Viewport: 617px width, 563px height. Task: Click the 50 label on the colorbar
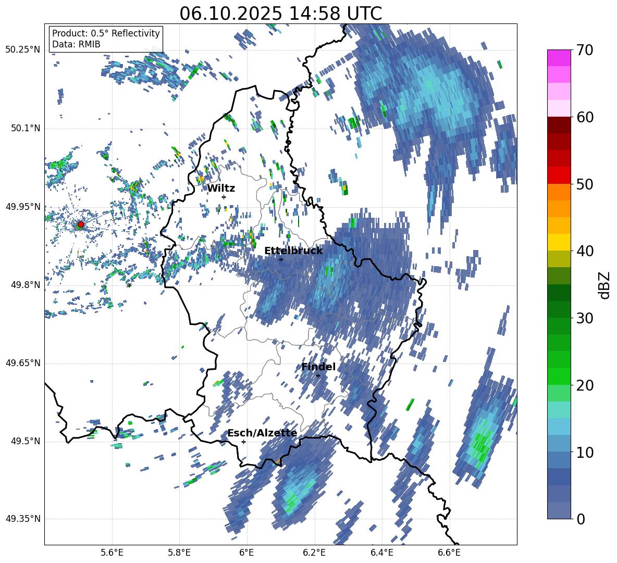pyautogui.click(x=585, y=184)
